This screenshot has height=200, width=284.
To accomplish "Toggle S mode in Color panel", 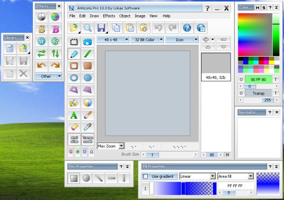I will [x=264, y=8].
